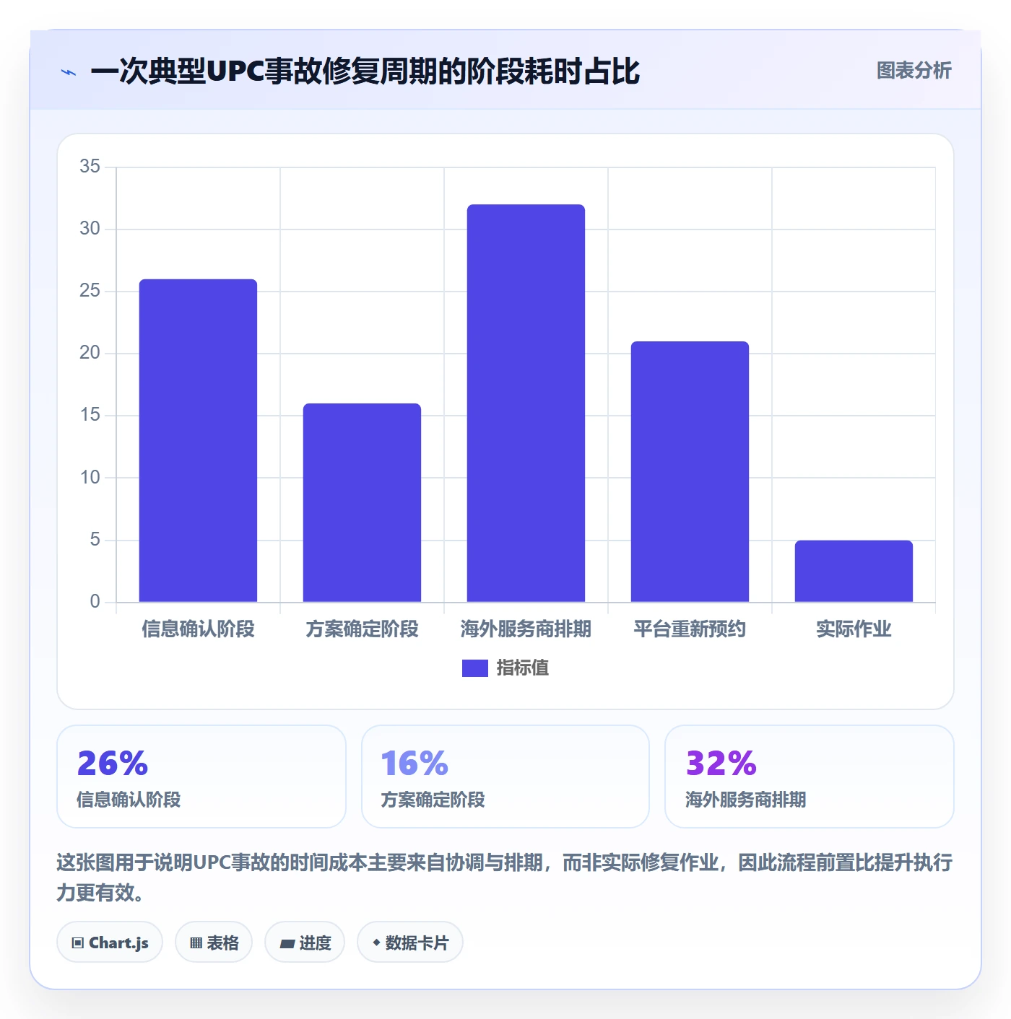Click the Chart.js tag chip

(110, 943)
